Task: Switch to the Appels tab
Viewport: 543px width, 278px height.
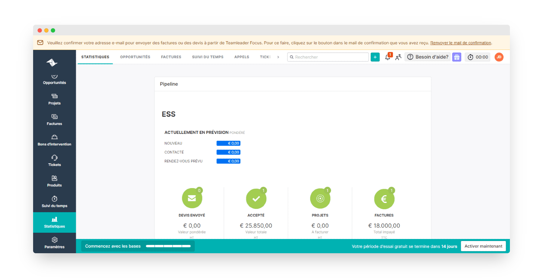Action: (x=242, y=57)
